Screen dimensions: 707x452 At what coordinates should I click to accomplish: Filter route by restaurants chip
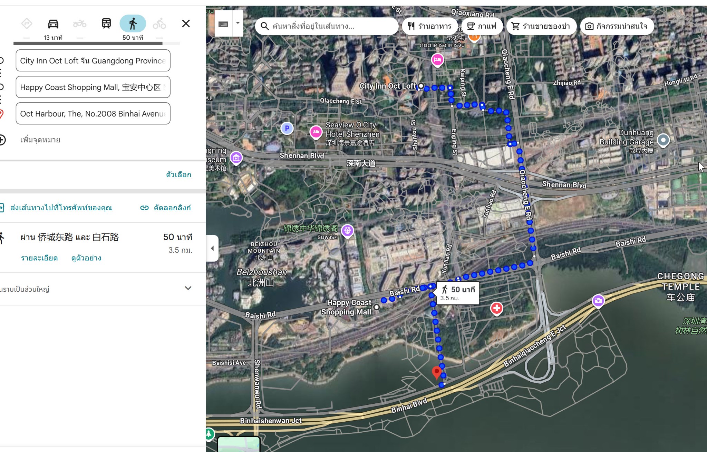click(430, 26)
